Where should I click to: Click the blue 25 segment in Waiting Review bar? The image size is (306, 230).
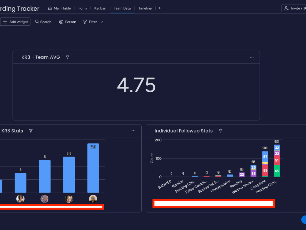pos(253,167)
